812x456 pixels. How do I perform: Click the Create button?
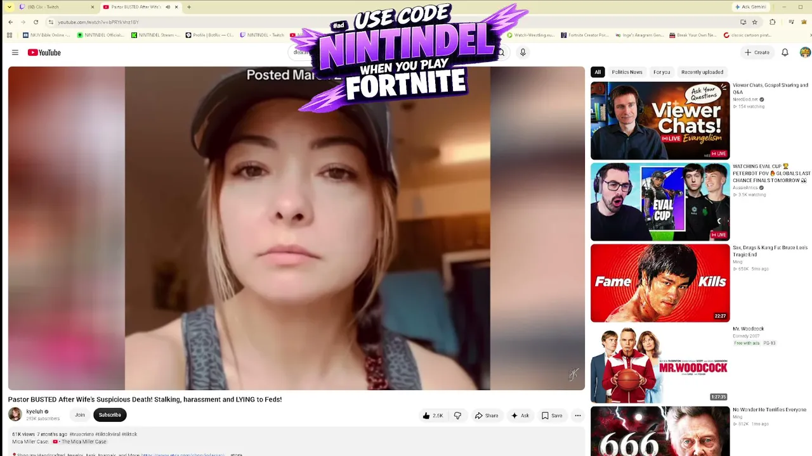coord(757,53)
